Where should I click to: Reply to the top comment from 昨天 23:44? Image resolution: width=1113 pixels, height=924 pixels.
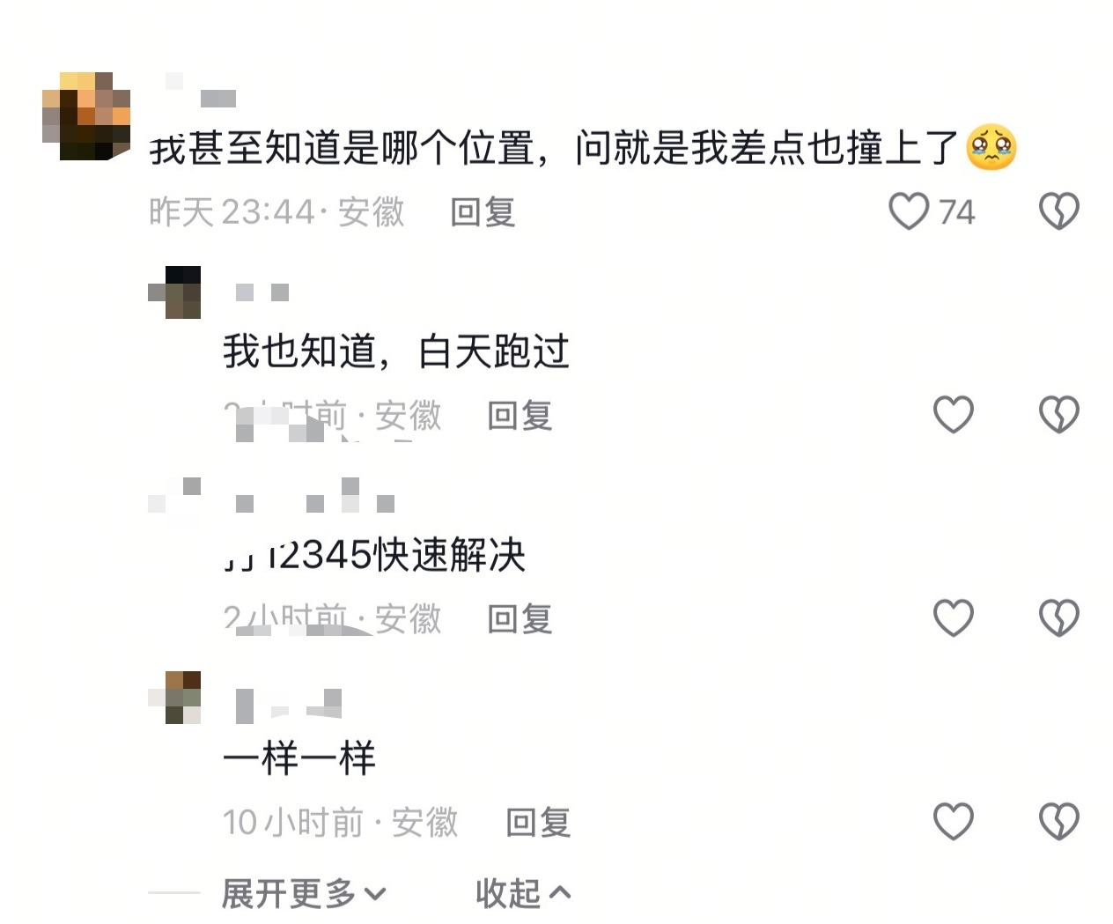483,212
